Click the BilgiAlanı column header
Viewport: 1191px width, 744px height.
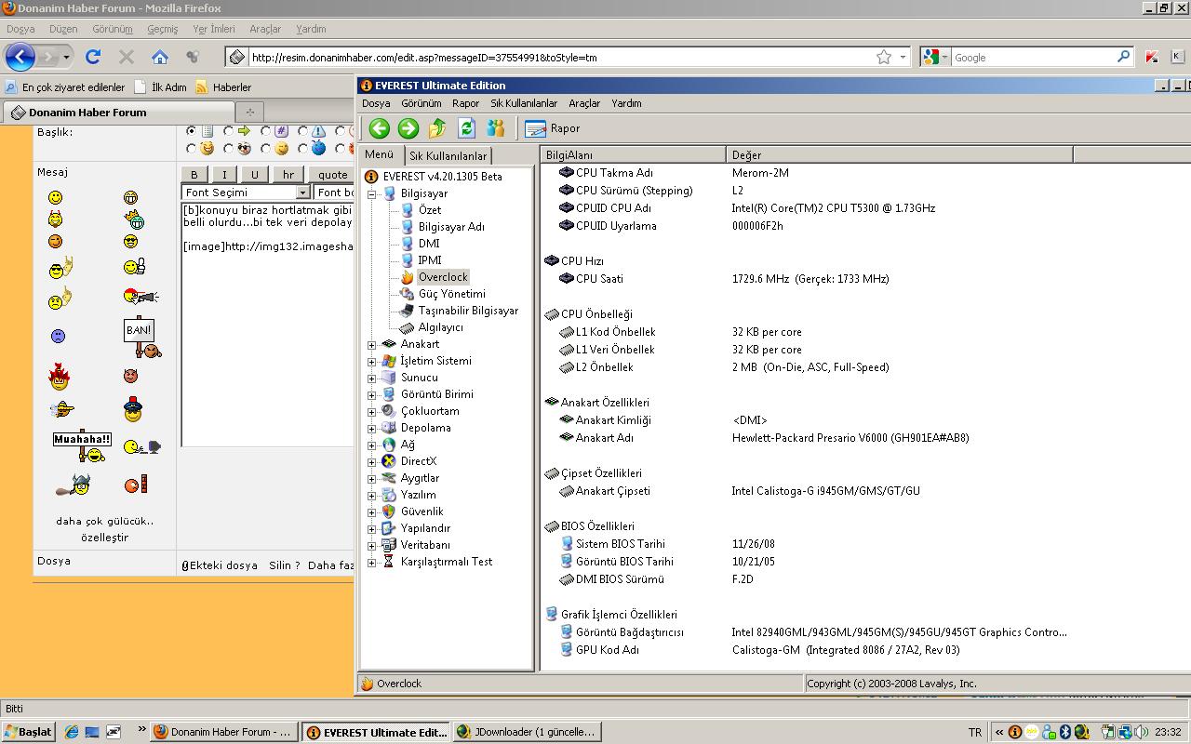point(633,155)
